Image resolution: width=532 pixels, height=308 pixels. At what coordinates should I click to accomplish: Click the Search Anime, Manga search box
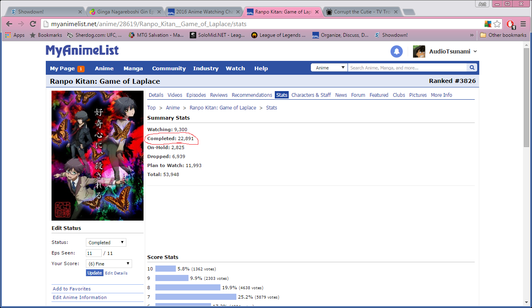tap(407, 68)
